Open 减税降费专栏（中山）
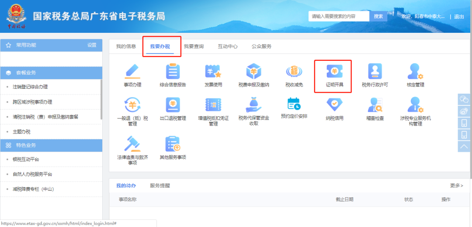 click(x=33, y=189)
